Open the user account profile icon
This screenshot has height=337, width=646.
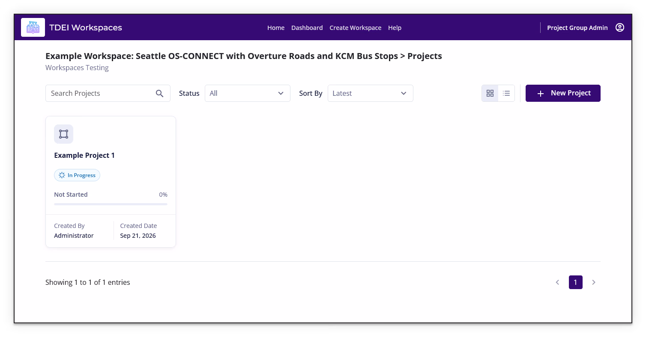(619, 27)
